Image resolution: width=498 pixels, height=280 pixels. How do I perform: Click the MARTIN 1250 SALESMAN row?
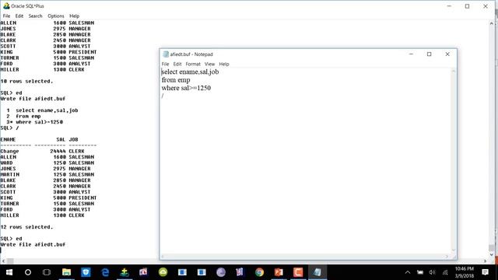click(47, 174)
